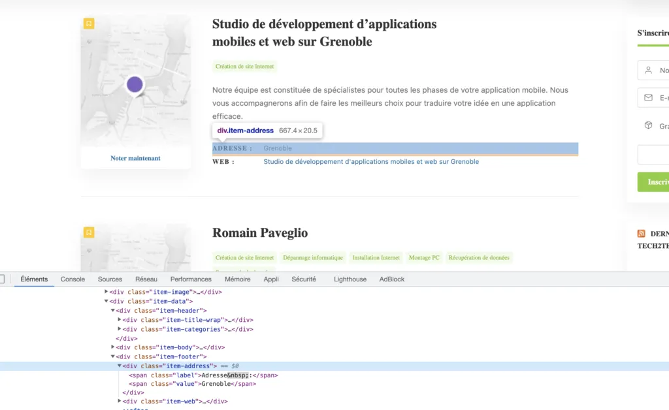The image size is (669, 410).
Task: Open the Lighthouse tab
Action: coord(350,279)
